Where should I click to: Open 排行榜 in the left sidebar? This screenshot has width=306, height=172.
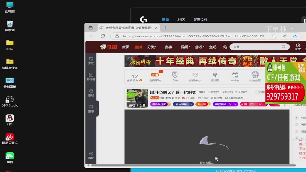[91, 77]
